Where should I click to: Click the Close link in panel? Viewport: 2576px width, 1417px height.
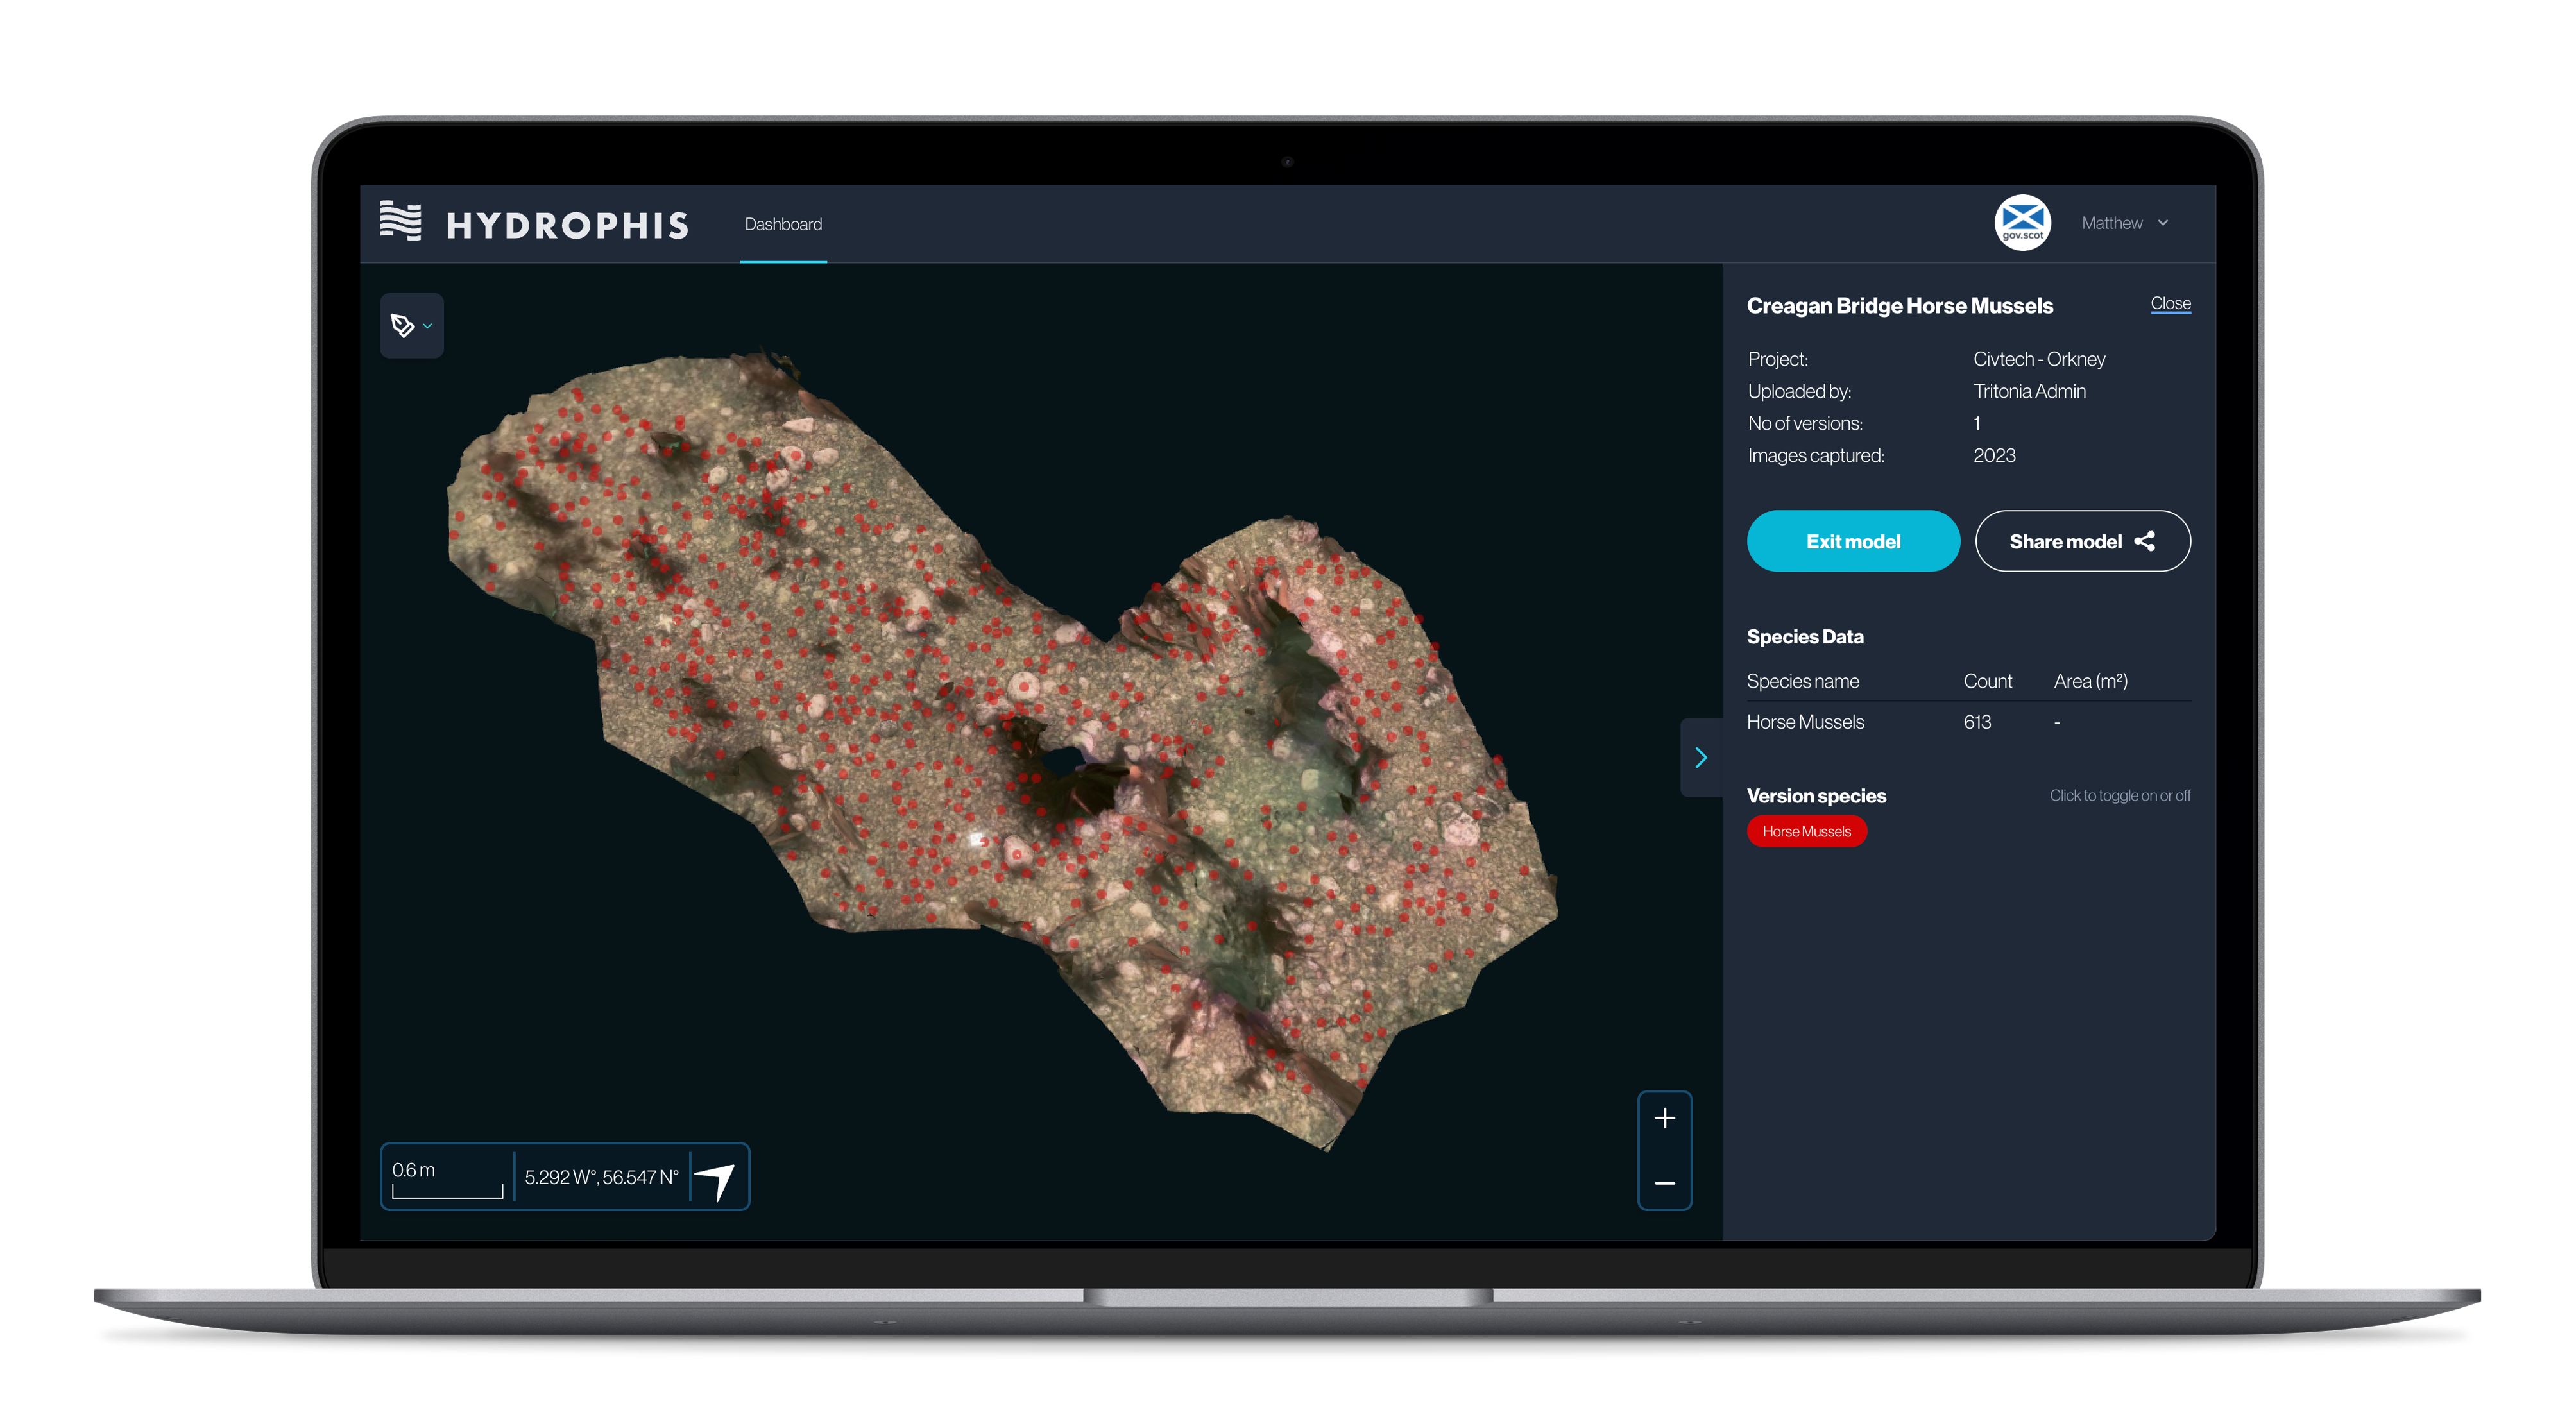click(x=2170, y=303)
